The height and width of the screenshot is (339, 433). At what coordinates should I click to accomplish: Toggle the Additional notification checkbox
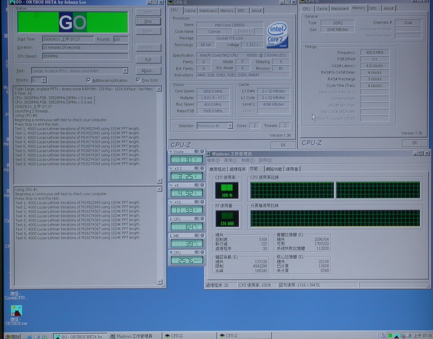[x=88, y=80]
